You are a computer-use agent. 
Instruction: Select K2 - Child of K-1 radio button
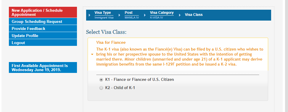[101, 88]
